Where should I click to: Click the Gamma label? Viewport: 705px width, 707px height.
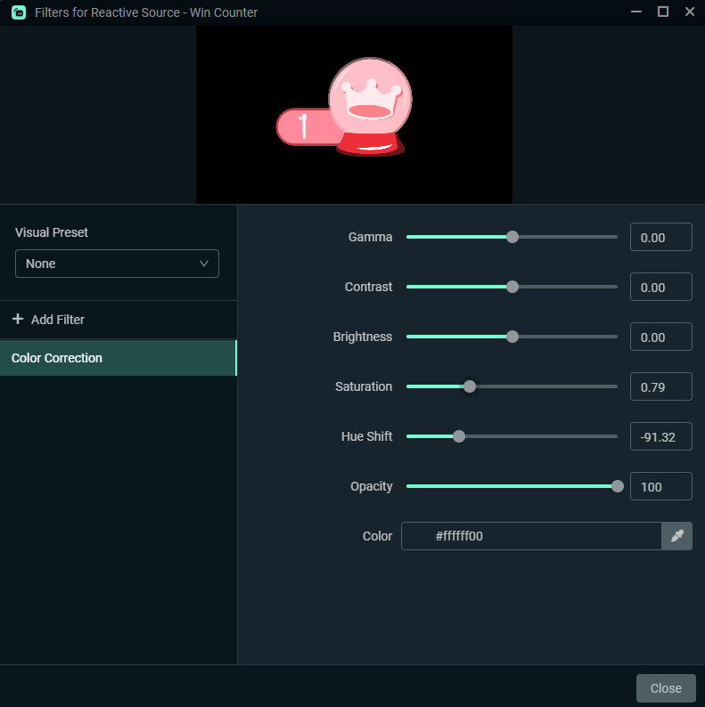pos(370,237)
